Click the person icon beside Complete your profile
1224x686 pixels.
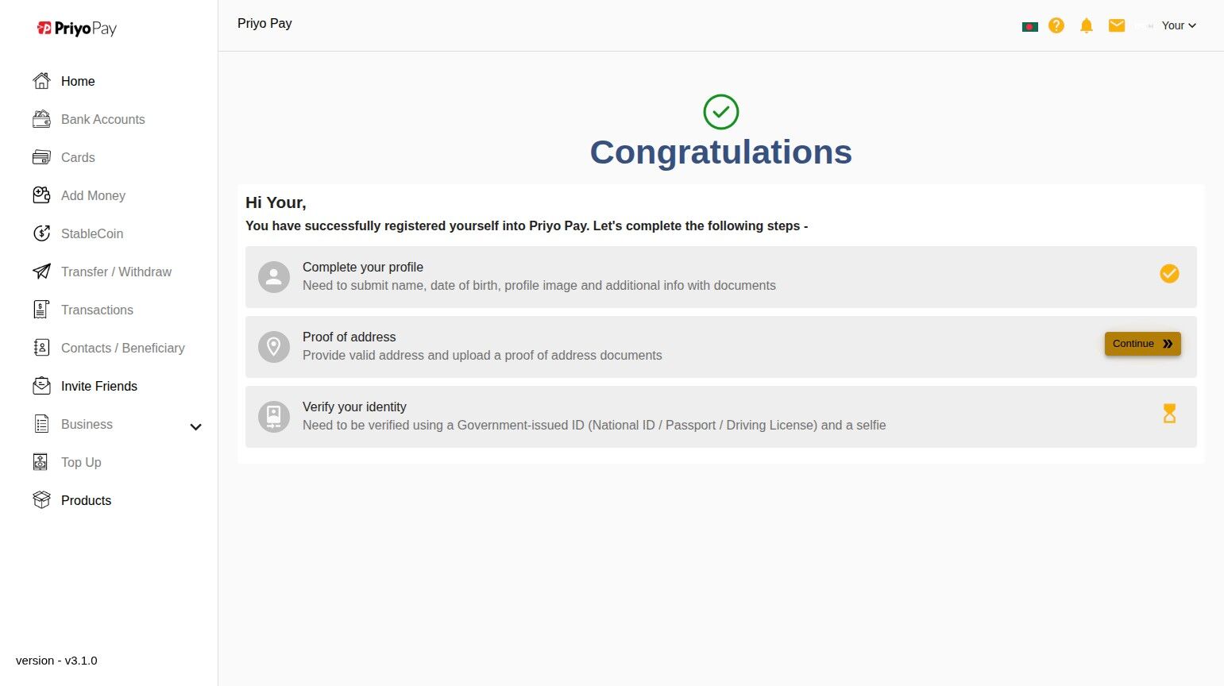[274, 277]
